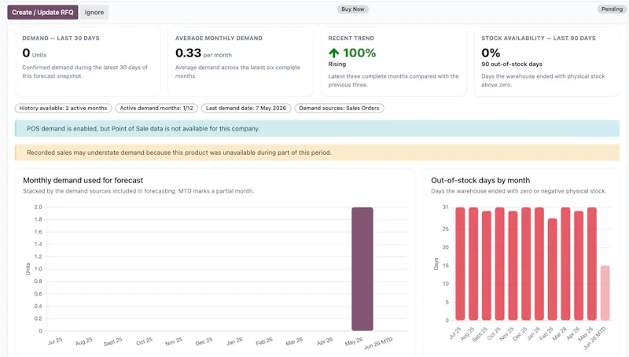Select the Feb 26 out-of-stock bar
The width and height of the screenshot is (629, 357).
coord(553,269)
